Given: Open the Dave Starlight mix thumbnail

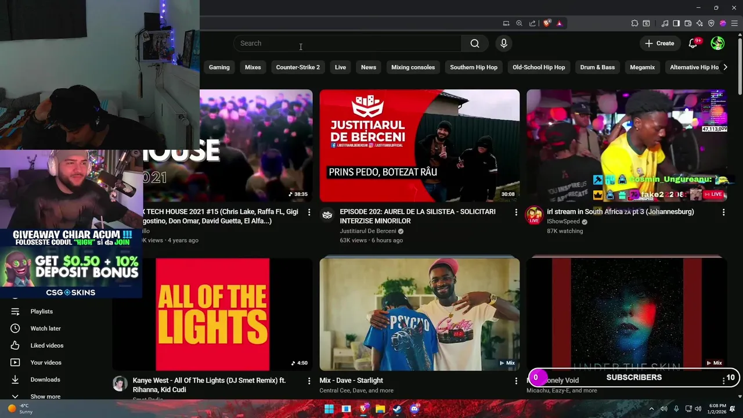Looking at the screenshot, I should click(419, 314).
